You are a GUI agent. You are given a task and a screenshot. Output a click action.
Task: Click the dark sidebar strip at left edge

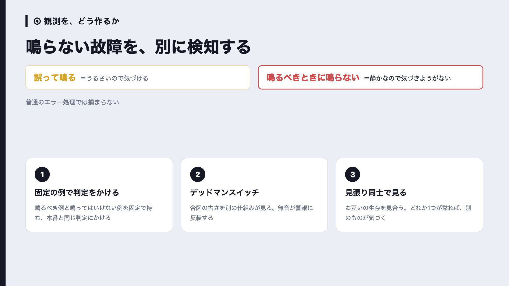click(3, 143)
